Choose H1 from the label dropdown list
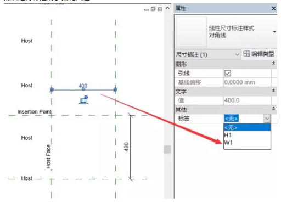 [247, 135]
